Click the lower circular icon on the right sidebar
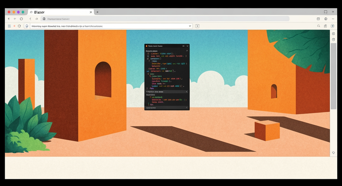342x186 pixels. pyautogui.click(x=333, y=39)
